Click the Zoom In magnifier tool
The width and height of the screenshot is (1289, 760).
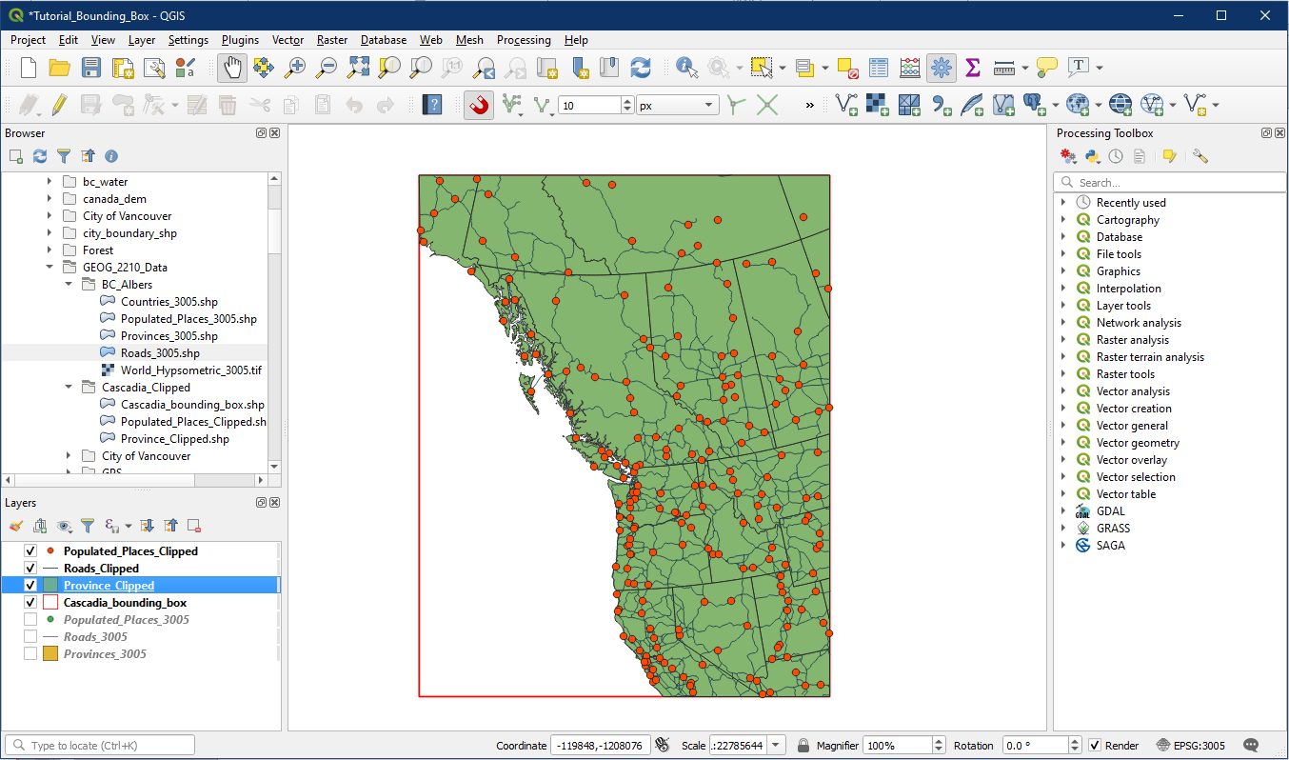[x=295, y=68]
